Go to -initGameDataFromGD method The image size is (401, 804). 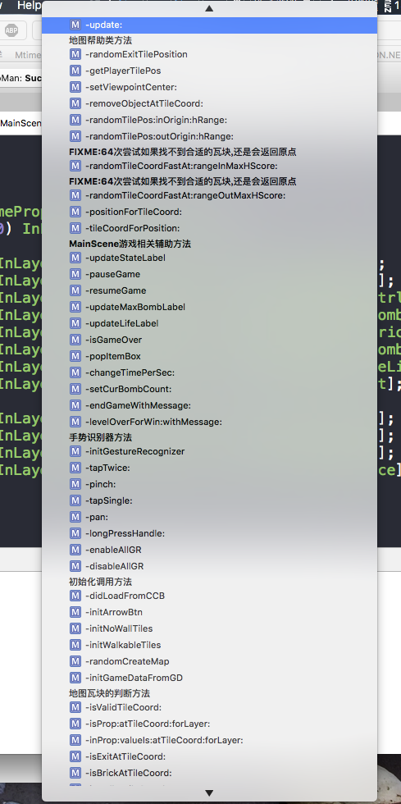click(x=209, y=678)
